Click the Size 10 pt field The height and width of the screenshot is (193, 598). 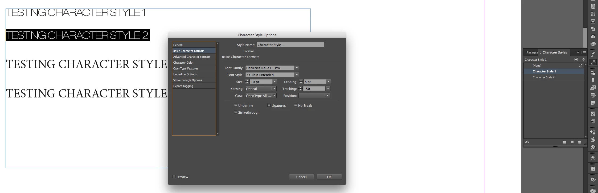(x=261, y=82)
